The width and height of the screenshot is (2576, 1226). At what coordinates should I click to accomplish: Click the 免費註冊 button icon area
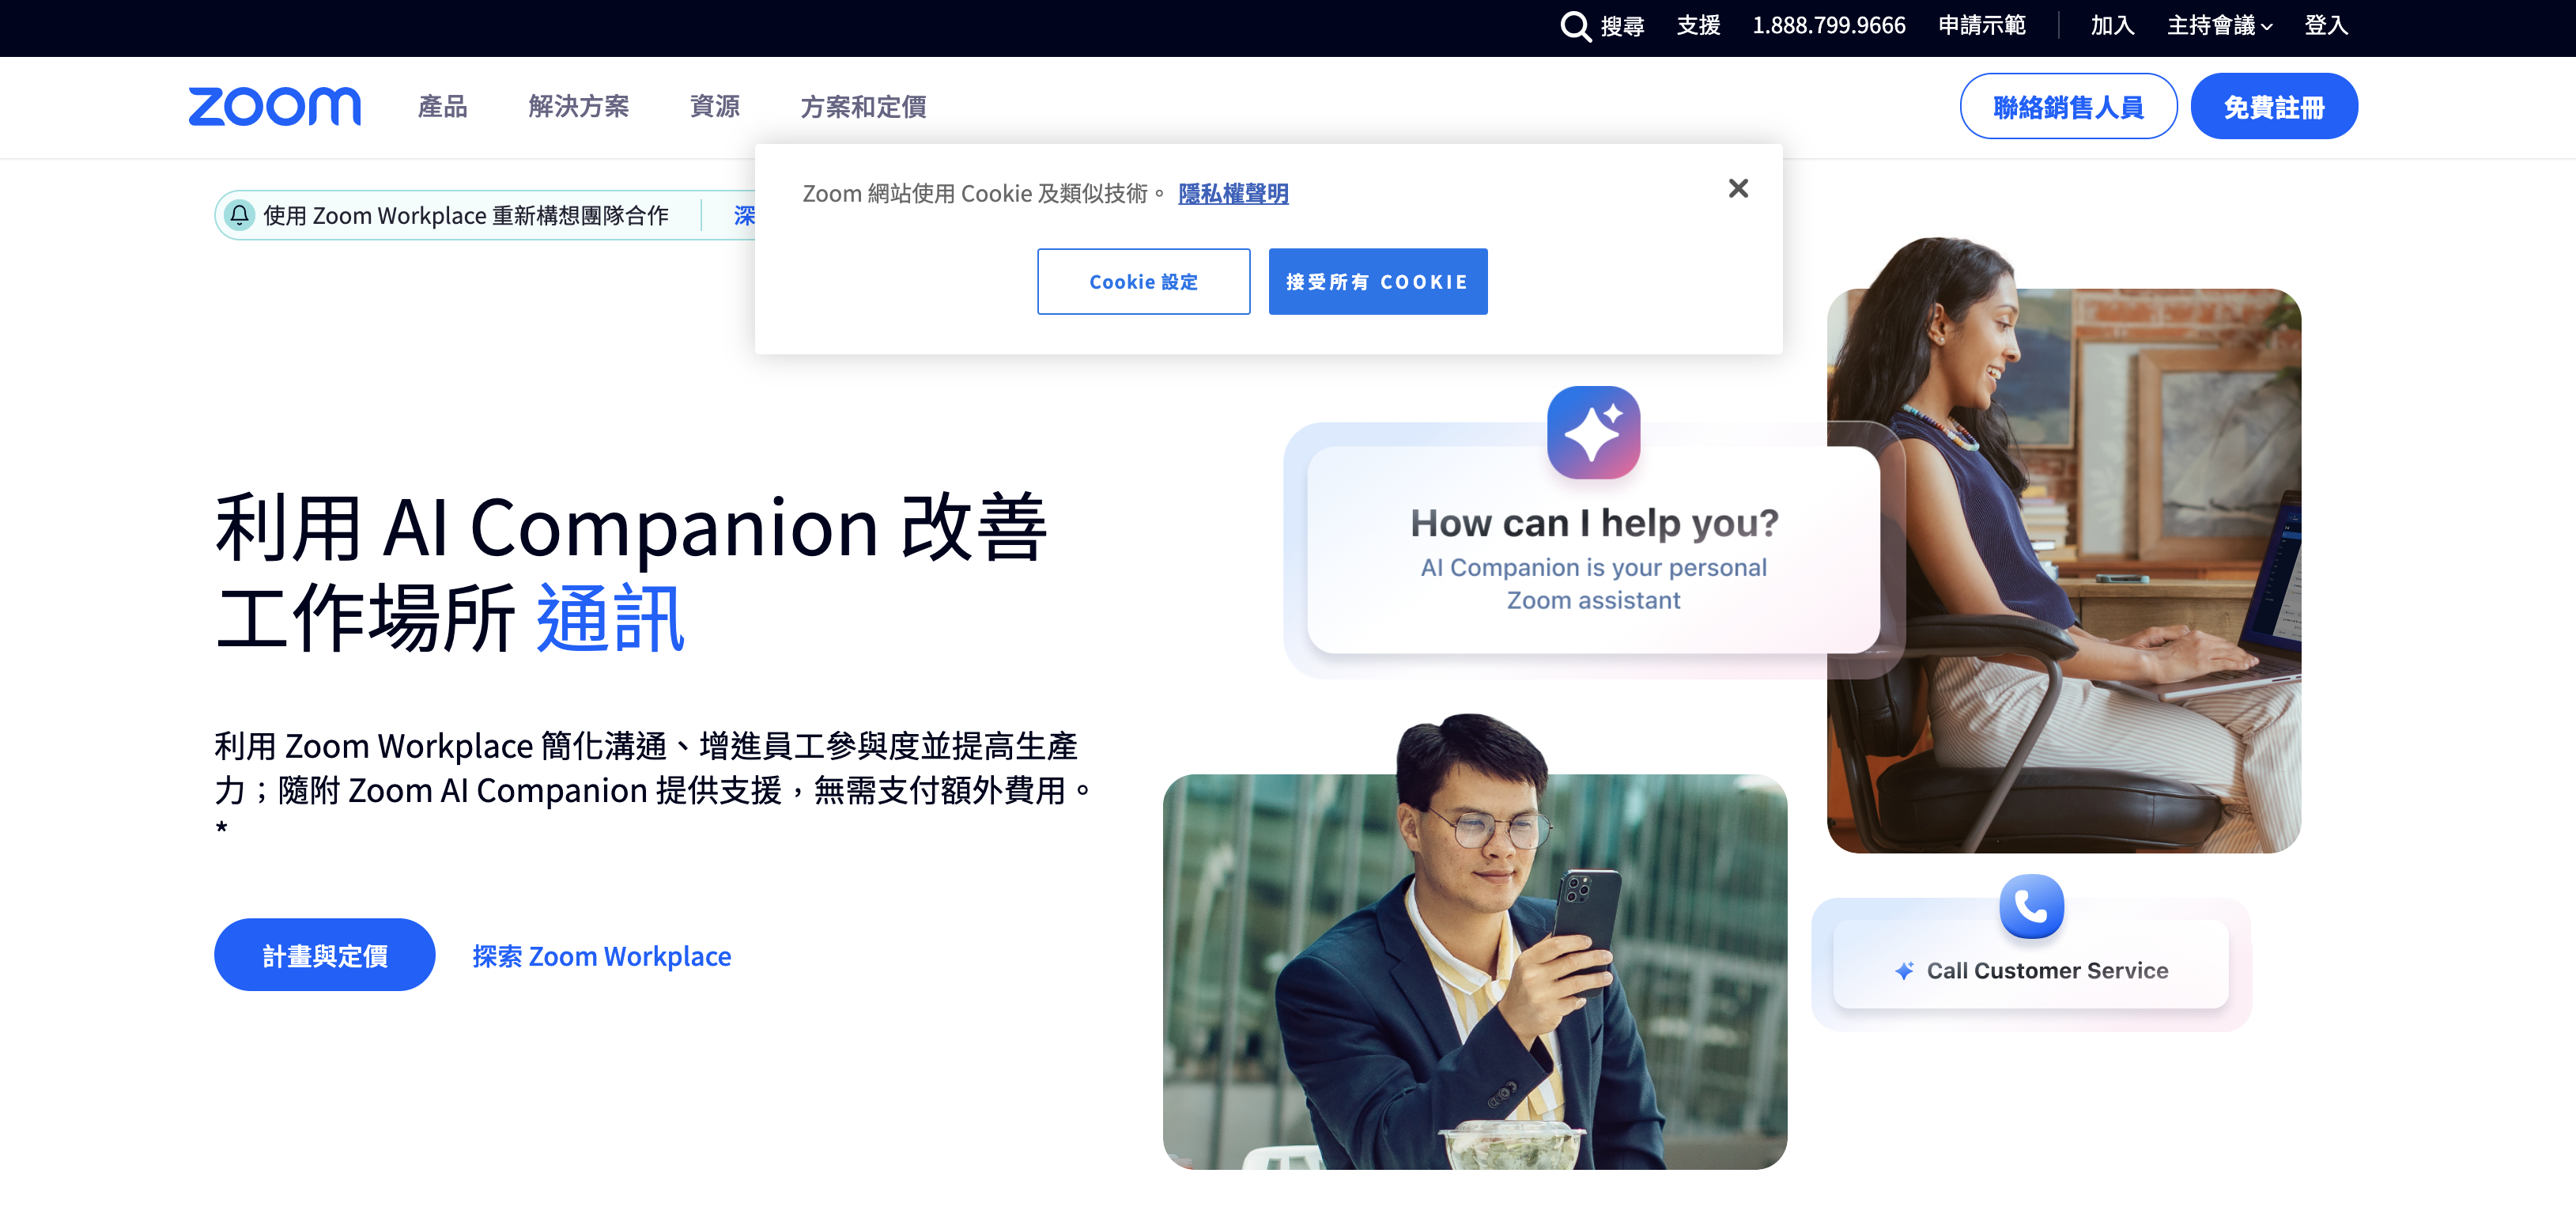pyautogui.click(x=2274, y=107)
